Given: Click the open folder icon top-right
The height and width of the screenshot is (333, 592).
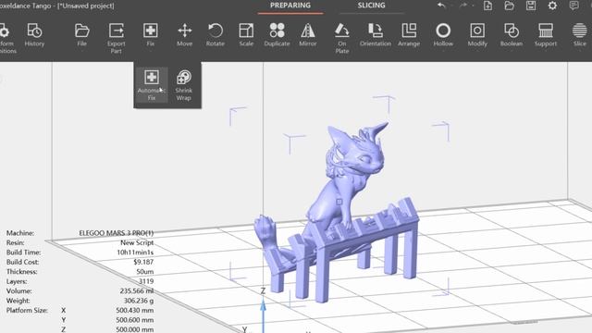Looking at the screenshot, I should 510,6.
